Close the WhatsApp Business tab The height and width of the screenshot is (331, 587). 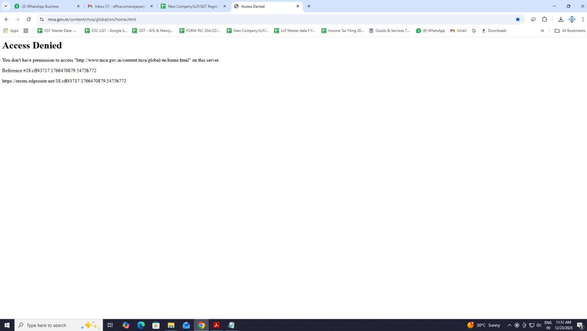pos(78,6)
